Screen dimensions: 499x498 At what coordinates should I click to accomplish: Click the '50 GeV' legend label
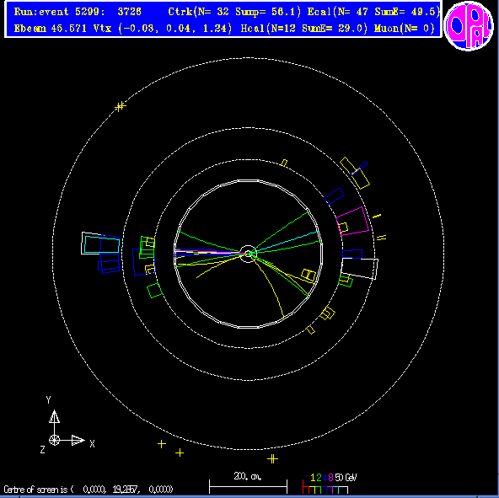tap(346, 477)
